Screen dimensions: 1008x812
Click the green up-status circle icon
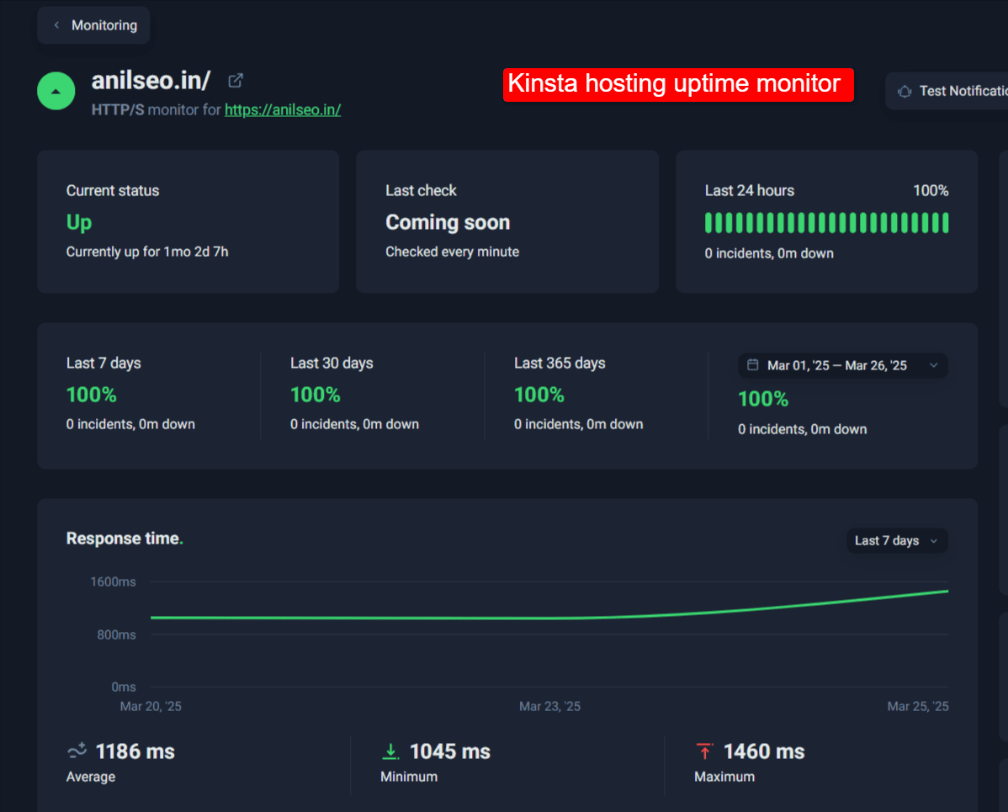pyautogui.click(x=56, y=91)
